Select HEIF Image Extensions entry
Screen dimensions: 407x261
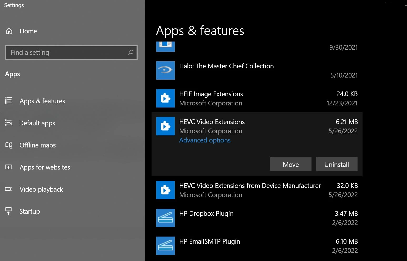[x=257, y=98]
